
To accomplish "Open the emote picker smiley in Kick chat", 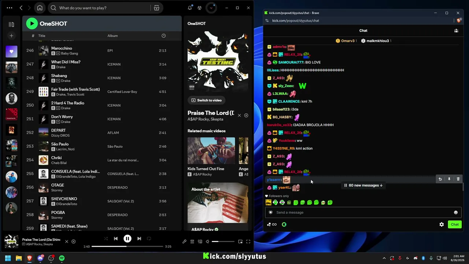I will coord(456,212).
